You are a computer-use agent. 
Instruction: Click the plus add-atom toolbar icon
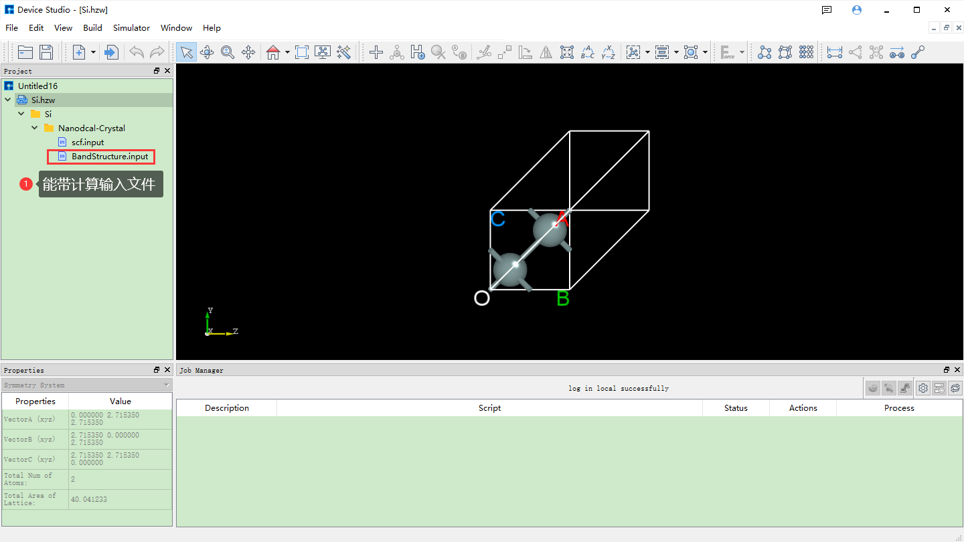tap(376, 52)
